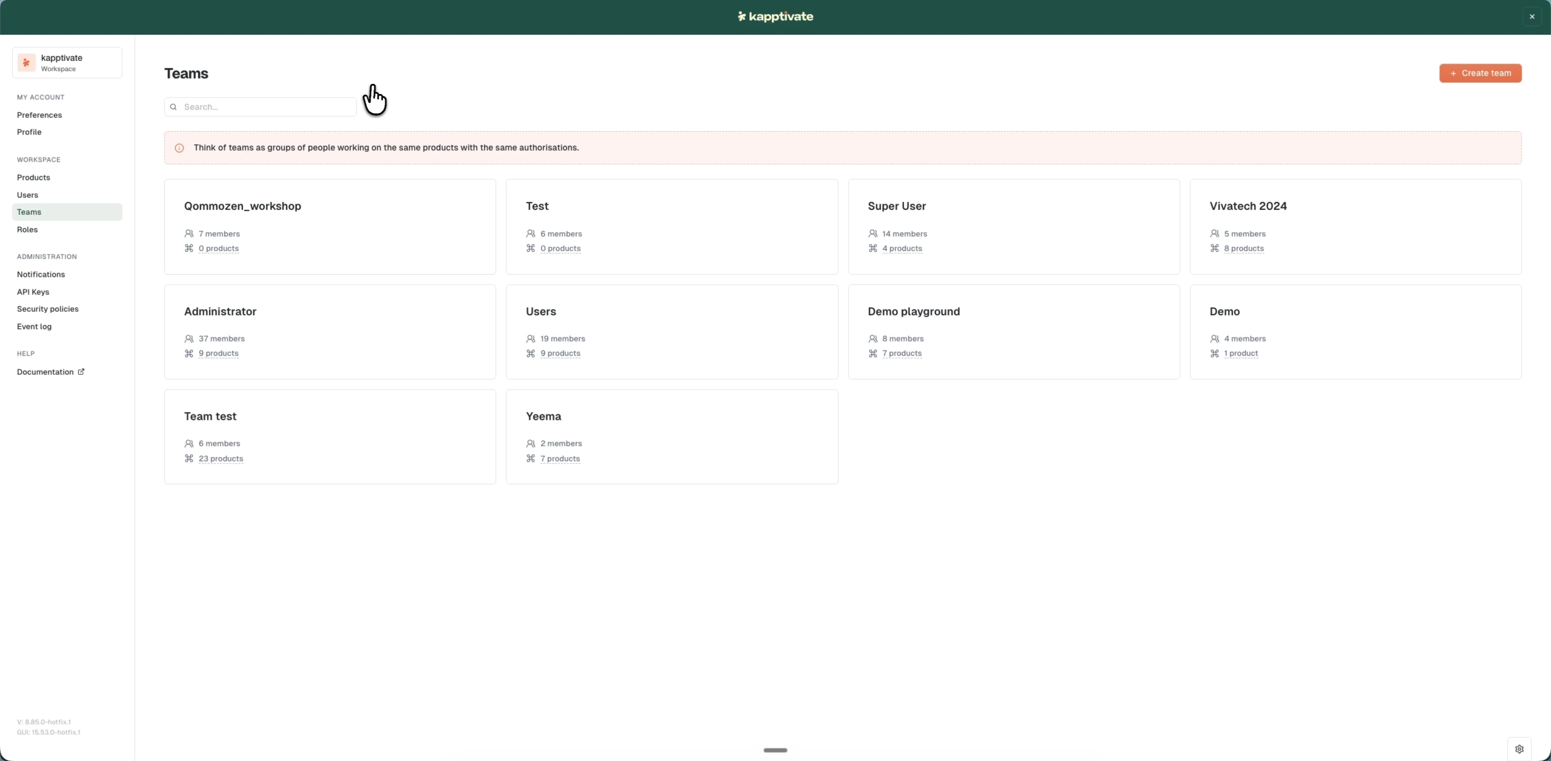The width and height of the screenshot is (1551, 761).
Task: Go to Profile in the sidebar
Action: click(x=29, y=132)
